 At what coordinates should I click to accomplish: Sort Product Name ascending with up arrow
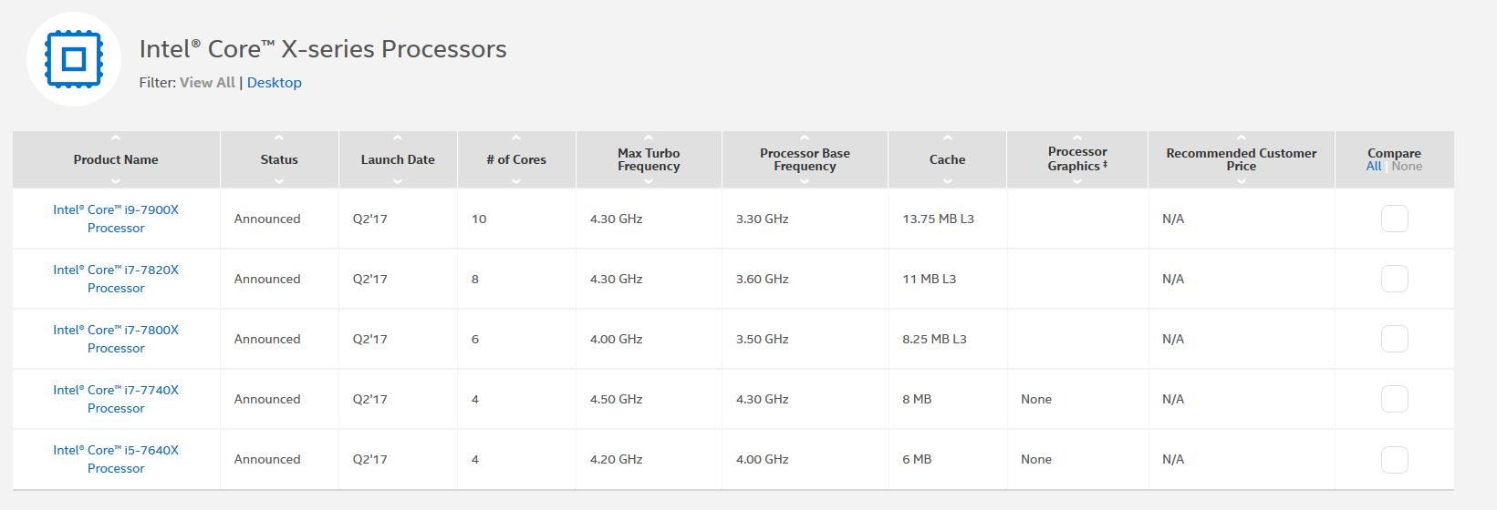tap(116, 138)
